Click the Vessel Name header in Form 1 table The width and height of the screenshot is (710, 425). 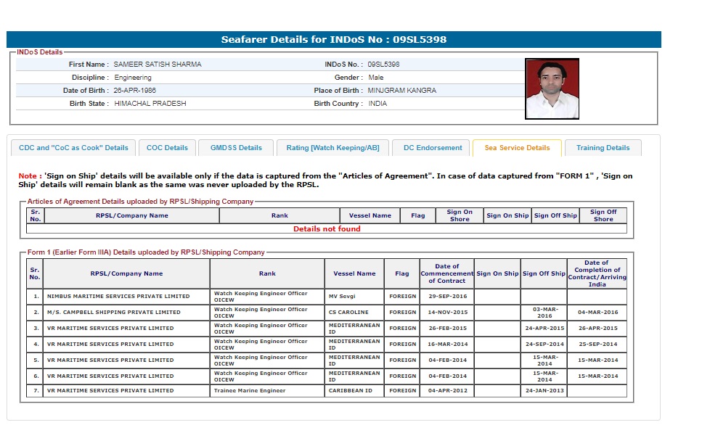click(354, 273)
